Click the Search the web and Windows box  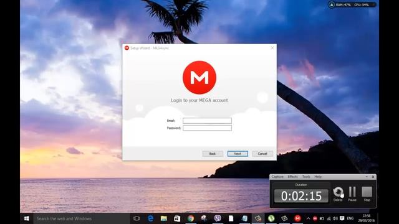(82, 218)
